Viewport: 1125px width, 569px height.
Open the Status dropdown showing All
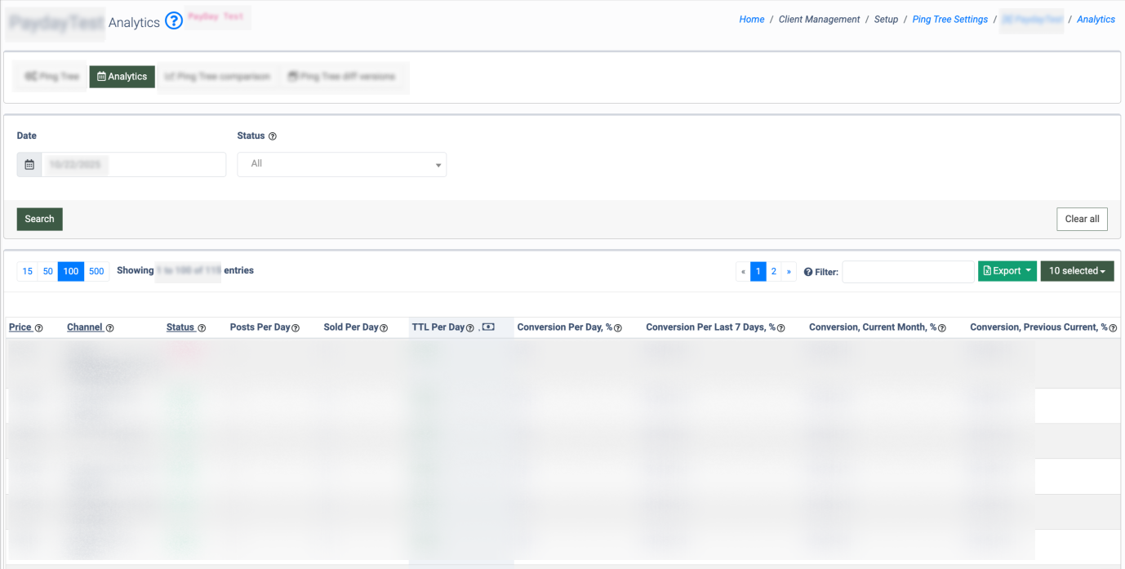coord(341,164)
